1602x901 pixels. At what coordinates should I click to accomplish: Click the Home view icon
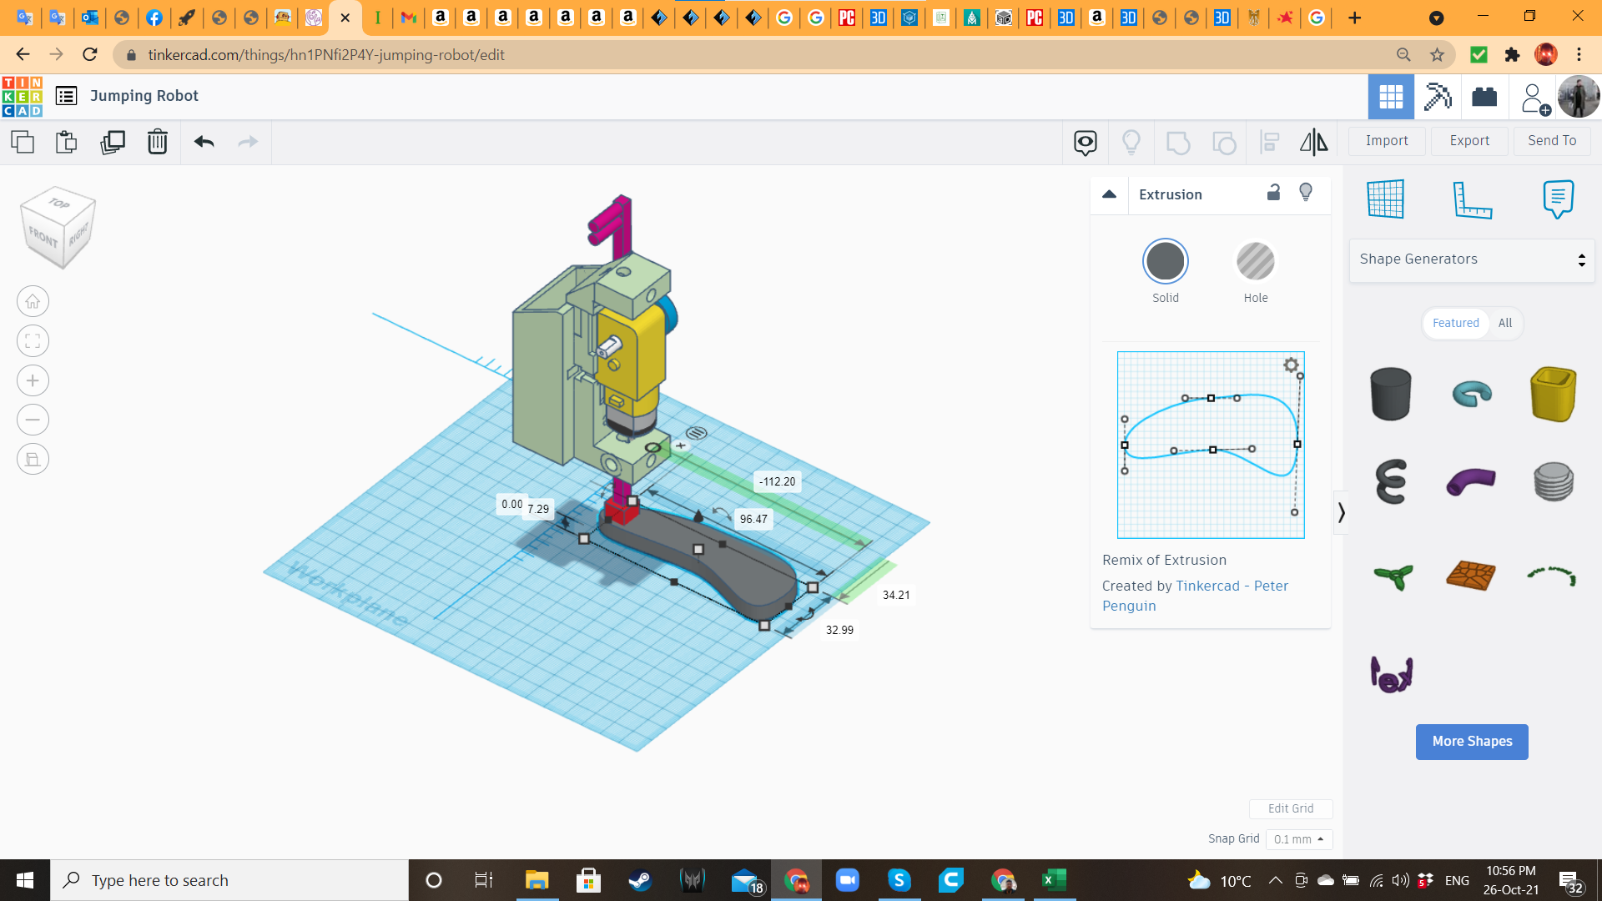coord(33,302)
